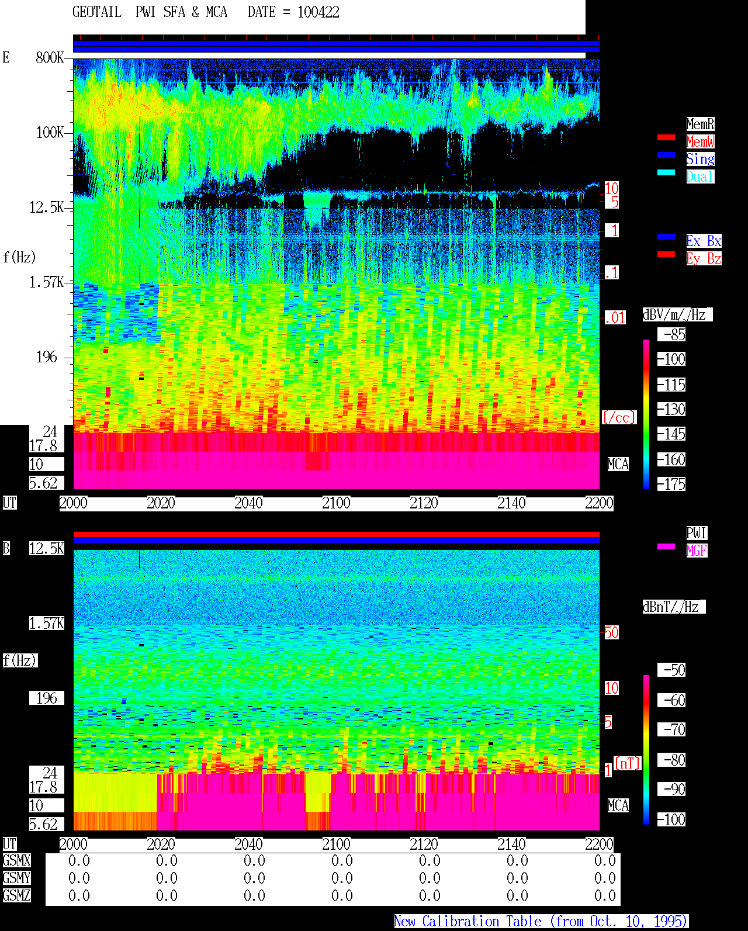Viewport: 748px width, 931px height.
Task: Click the -100 electric scale value
Action: click(x=671, y=359)
